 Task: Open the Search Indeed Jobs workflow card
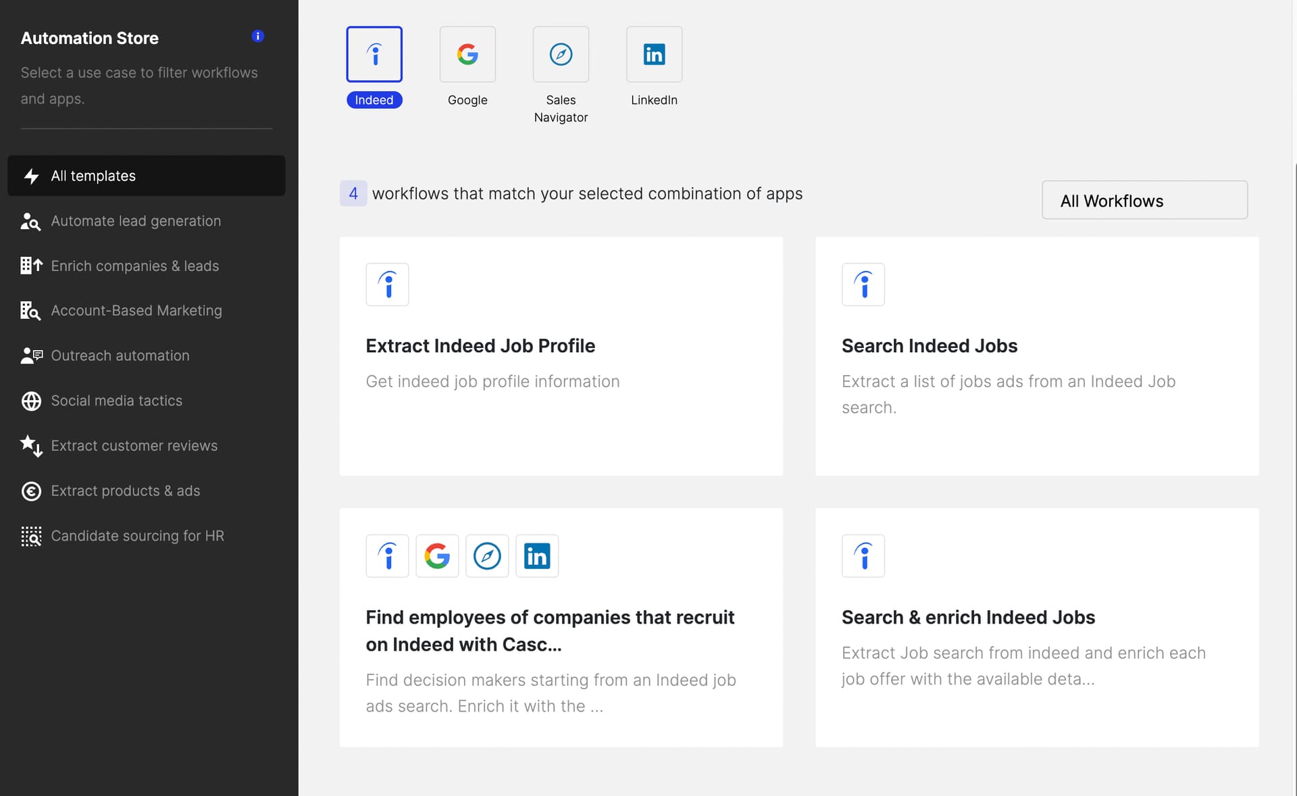(1036, 356)
